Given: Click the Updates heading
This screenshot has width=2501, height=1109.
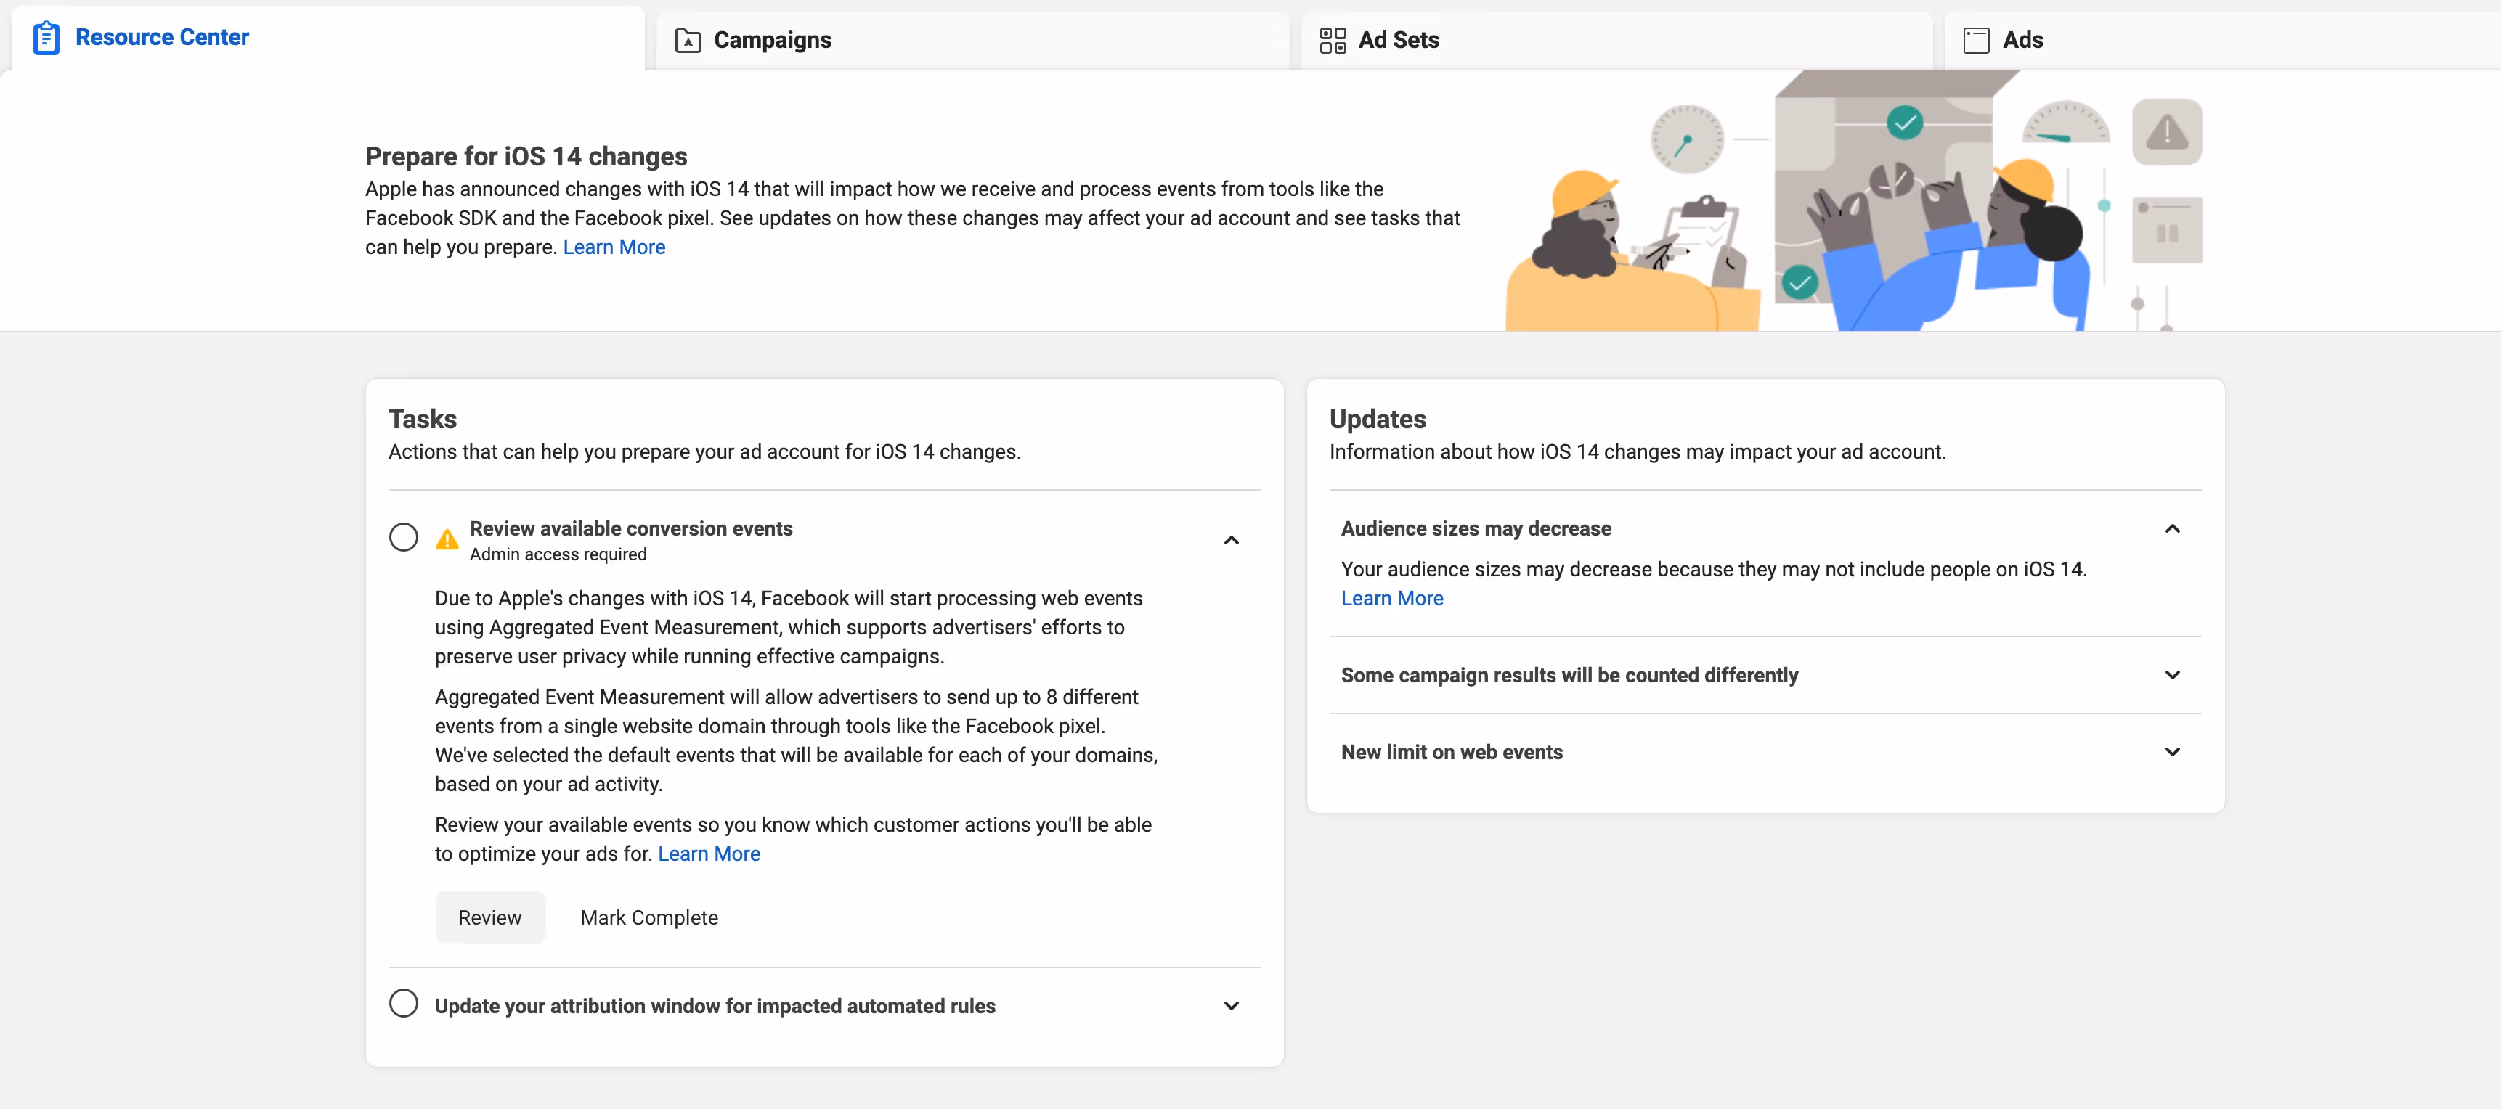Looking at the screenshot, I should coord(1378,420).
